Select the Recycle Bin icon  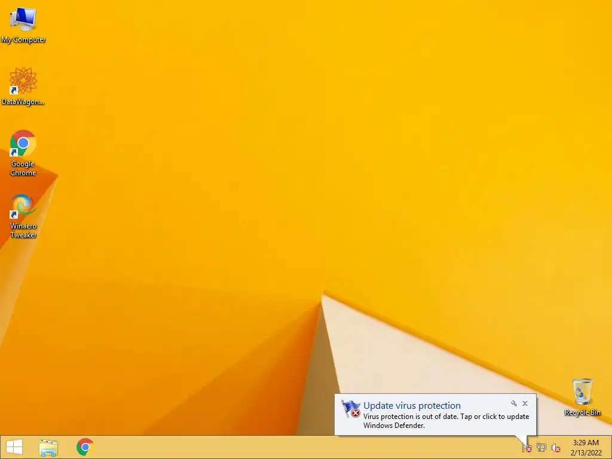point(582,397)
